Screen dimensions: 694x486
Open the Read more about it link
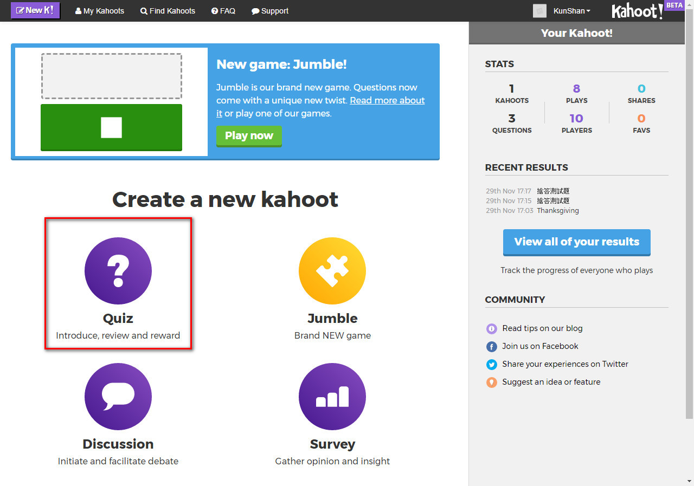click(x=387, y=100)
